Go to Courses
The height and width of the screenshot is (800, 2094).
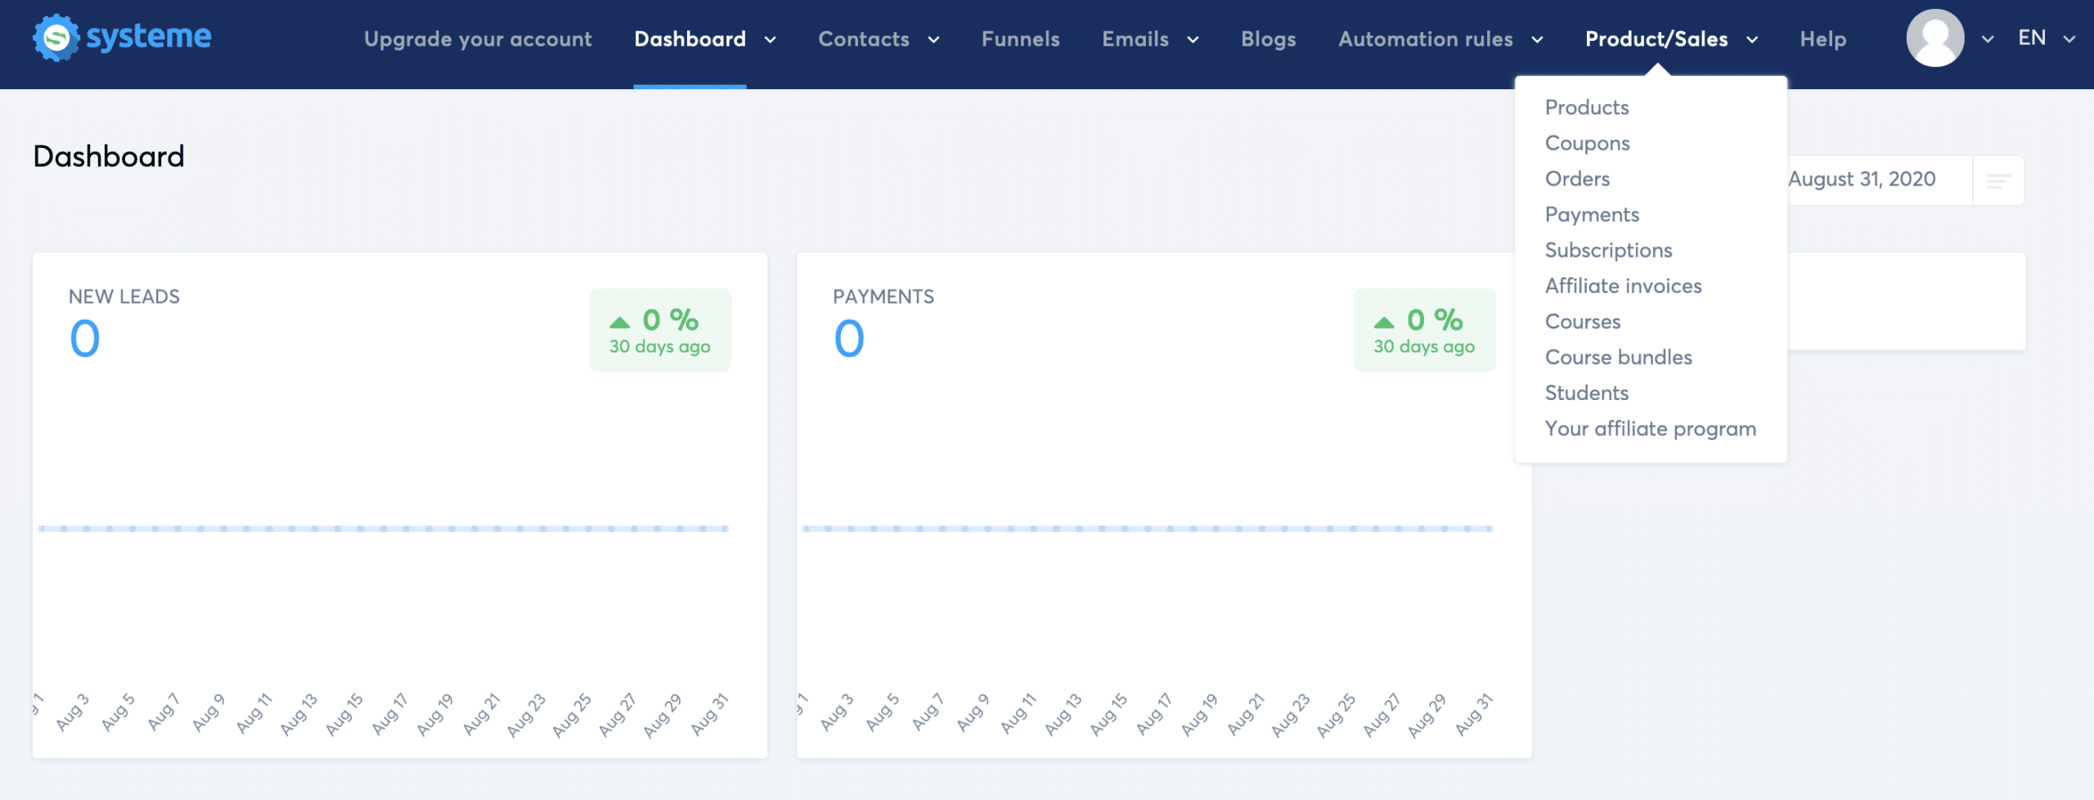pyautogui.click(x=1582, y=321)
